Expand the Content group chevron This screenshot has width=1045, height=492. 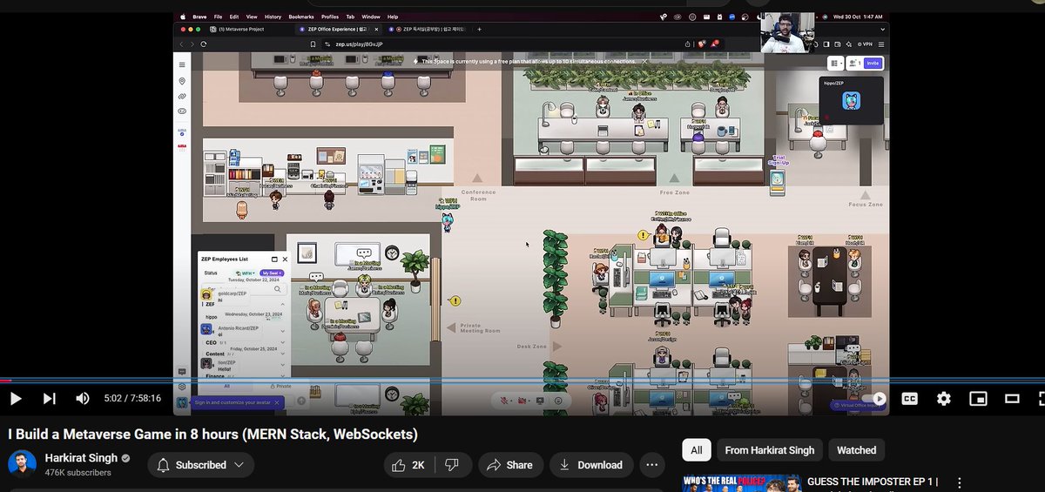click(x=282, y=354)
